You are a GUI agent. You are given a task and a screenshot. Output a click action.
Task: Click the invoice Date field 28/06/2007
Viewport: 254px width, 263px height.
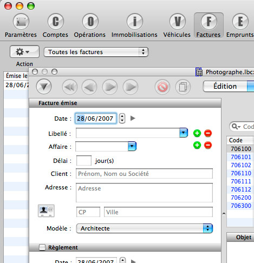coord(95,119)
